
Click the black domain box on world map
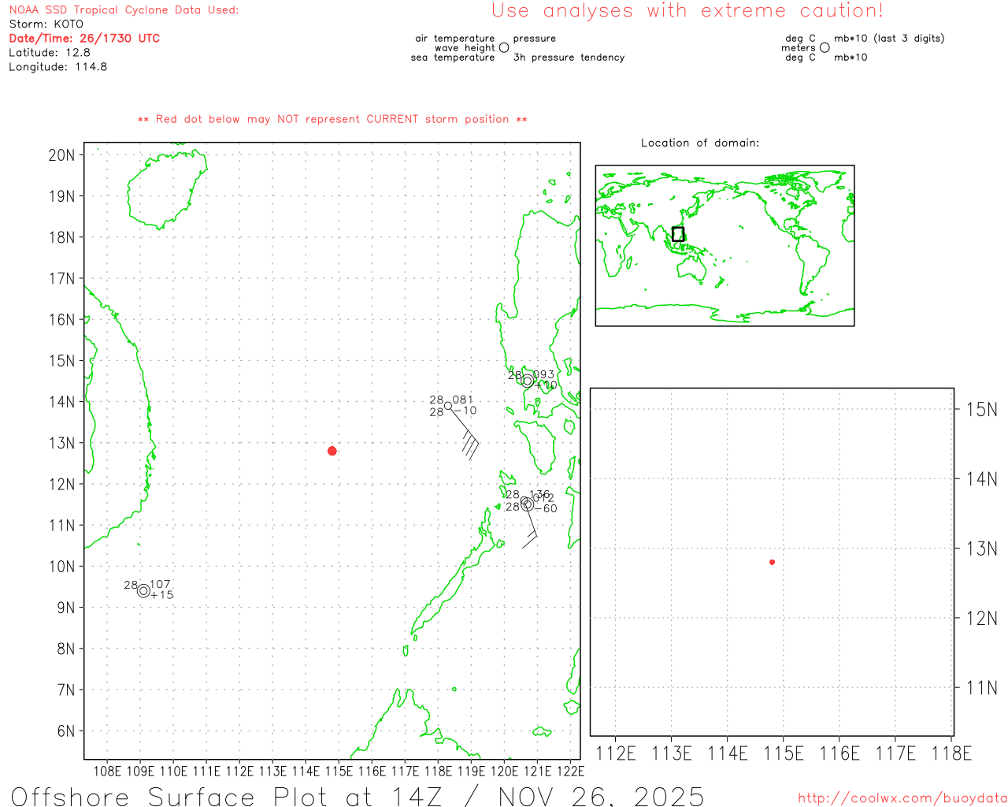point(678,234)
